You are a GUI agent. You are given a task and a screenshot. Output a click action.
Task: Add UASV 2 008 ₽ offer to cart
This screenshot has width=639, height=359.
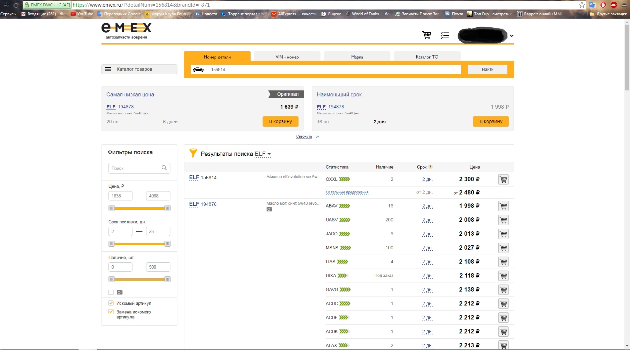(x=503, y=220)
